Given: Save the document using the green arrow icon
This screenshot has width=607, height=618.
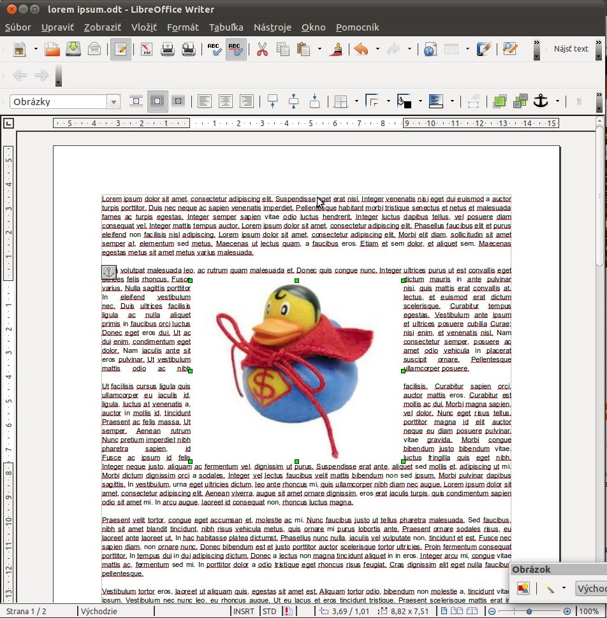Looking at the screenshot, I should point(73,49).
